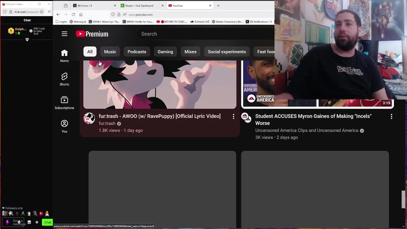407x229 pixels.
Task: Open the fur:trash channel name link
Action: click(x=107, y=123)
